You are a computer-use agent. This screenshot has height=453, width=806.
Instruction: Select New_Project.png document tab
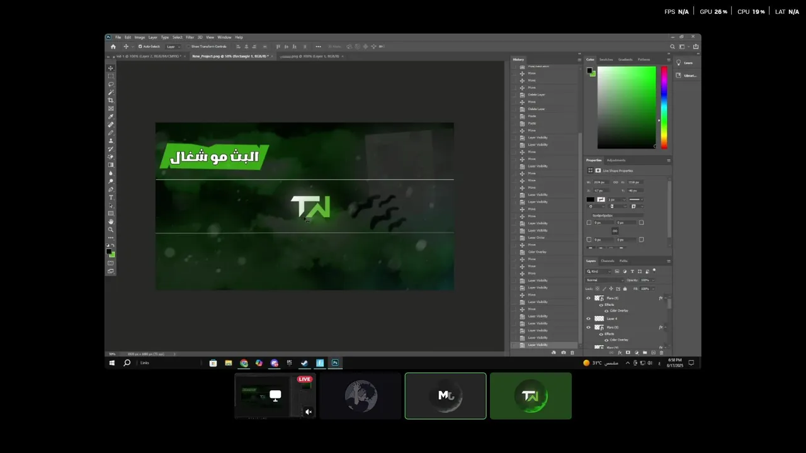tap(232, 56)
